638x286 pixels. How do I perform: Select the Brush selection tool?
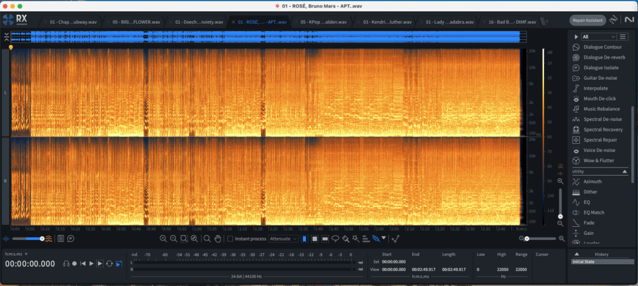[x=346, y=239]
